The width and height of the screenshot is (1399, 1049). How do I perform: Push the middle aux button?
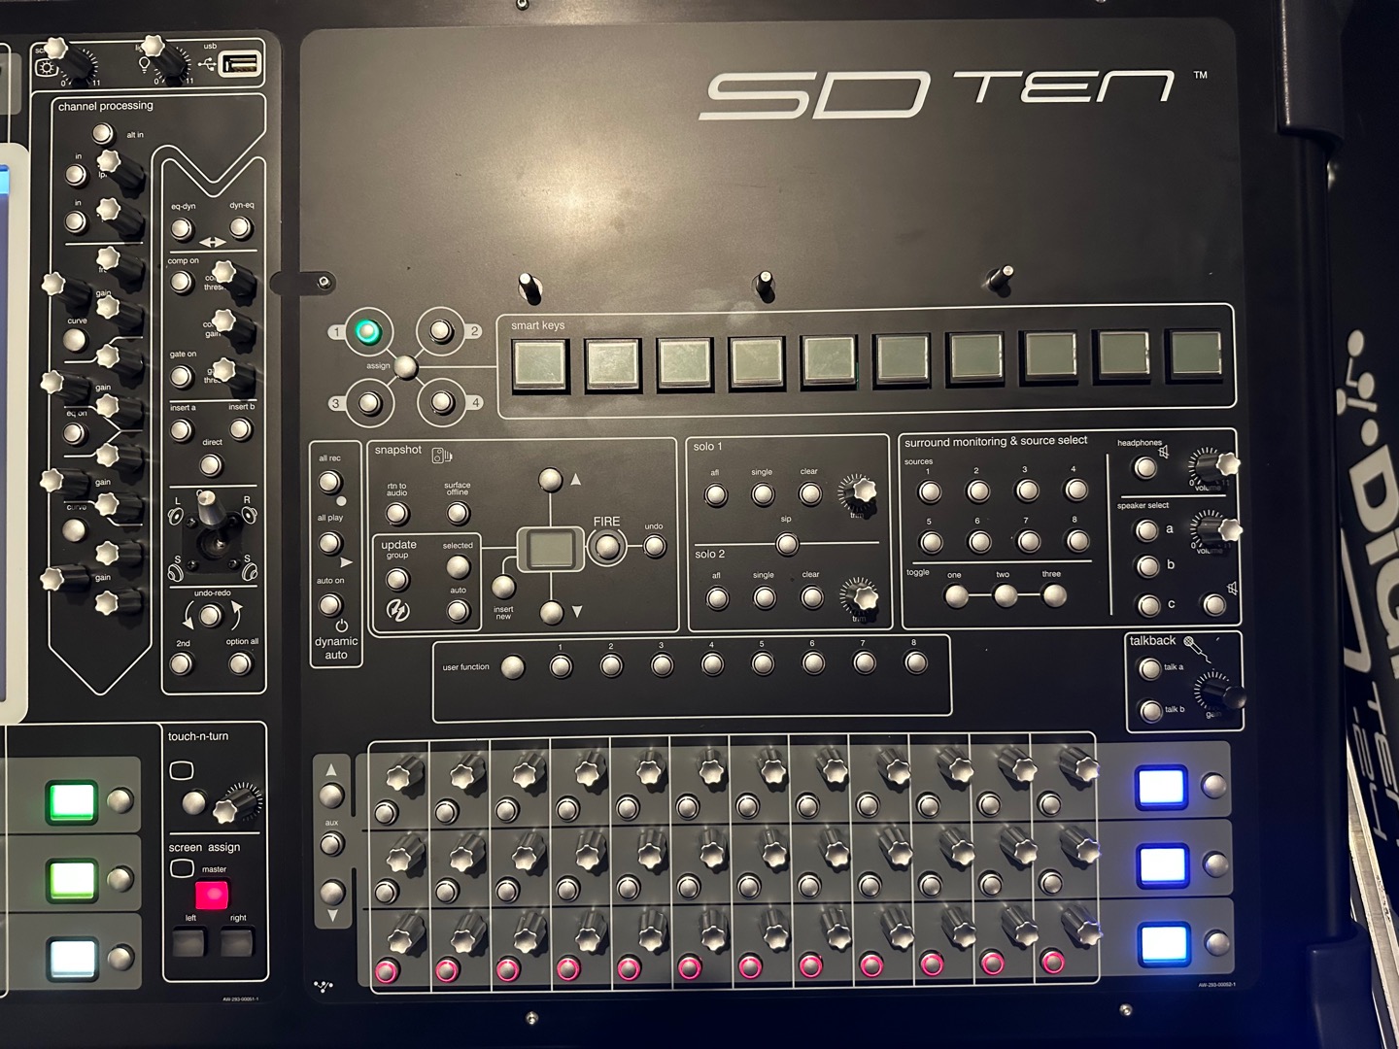(332, 844)
